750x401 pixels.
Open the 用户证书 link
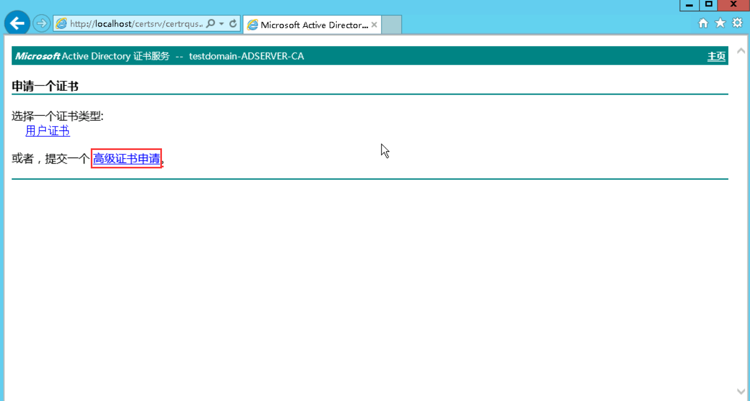[x=48, y=131]
